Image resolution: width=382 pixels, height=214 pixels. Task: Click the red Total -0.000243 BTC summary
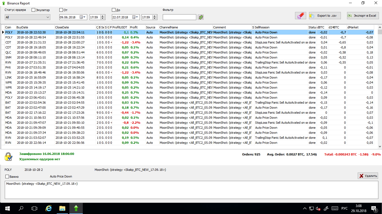[353, 154]
